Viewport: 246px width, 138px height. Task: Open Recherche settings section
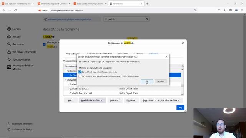click(x=16, y=44)
